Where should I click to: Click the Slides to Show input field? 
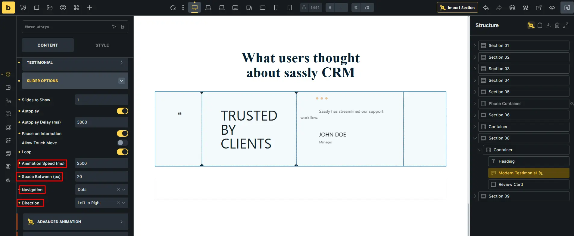tap(101, 100)
